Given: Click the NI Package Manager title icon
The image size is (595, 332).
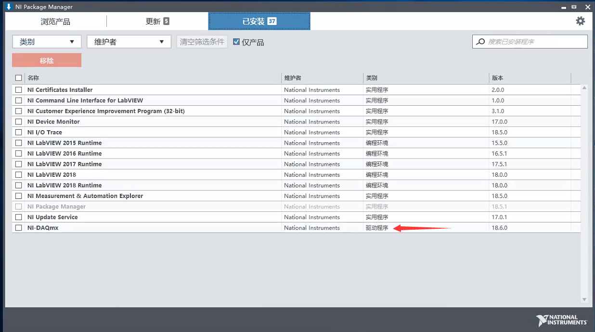Looking at the screenshot, I should pyautogui.click(x=8, y=7).
